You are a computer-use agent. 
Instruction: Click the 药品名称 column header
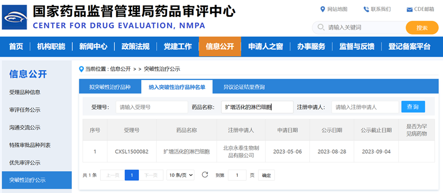[x=186, y=130]
